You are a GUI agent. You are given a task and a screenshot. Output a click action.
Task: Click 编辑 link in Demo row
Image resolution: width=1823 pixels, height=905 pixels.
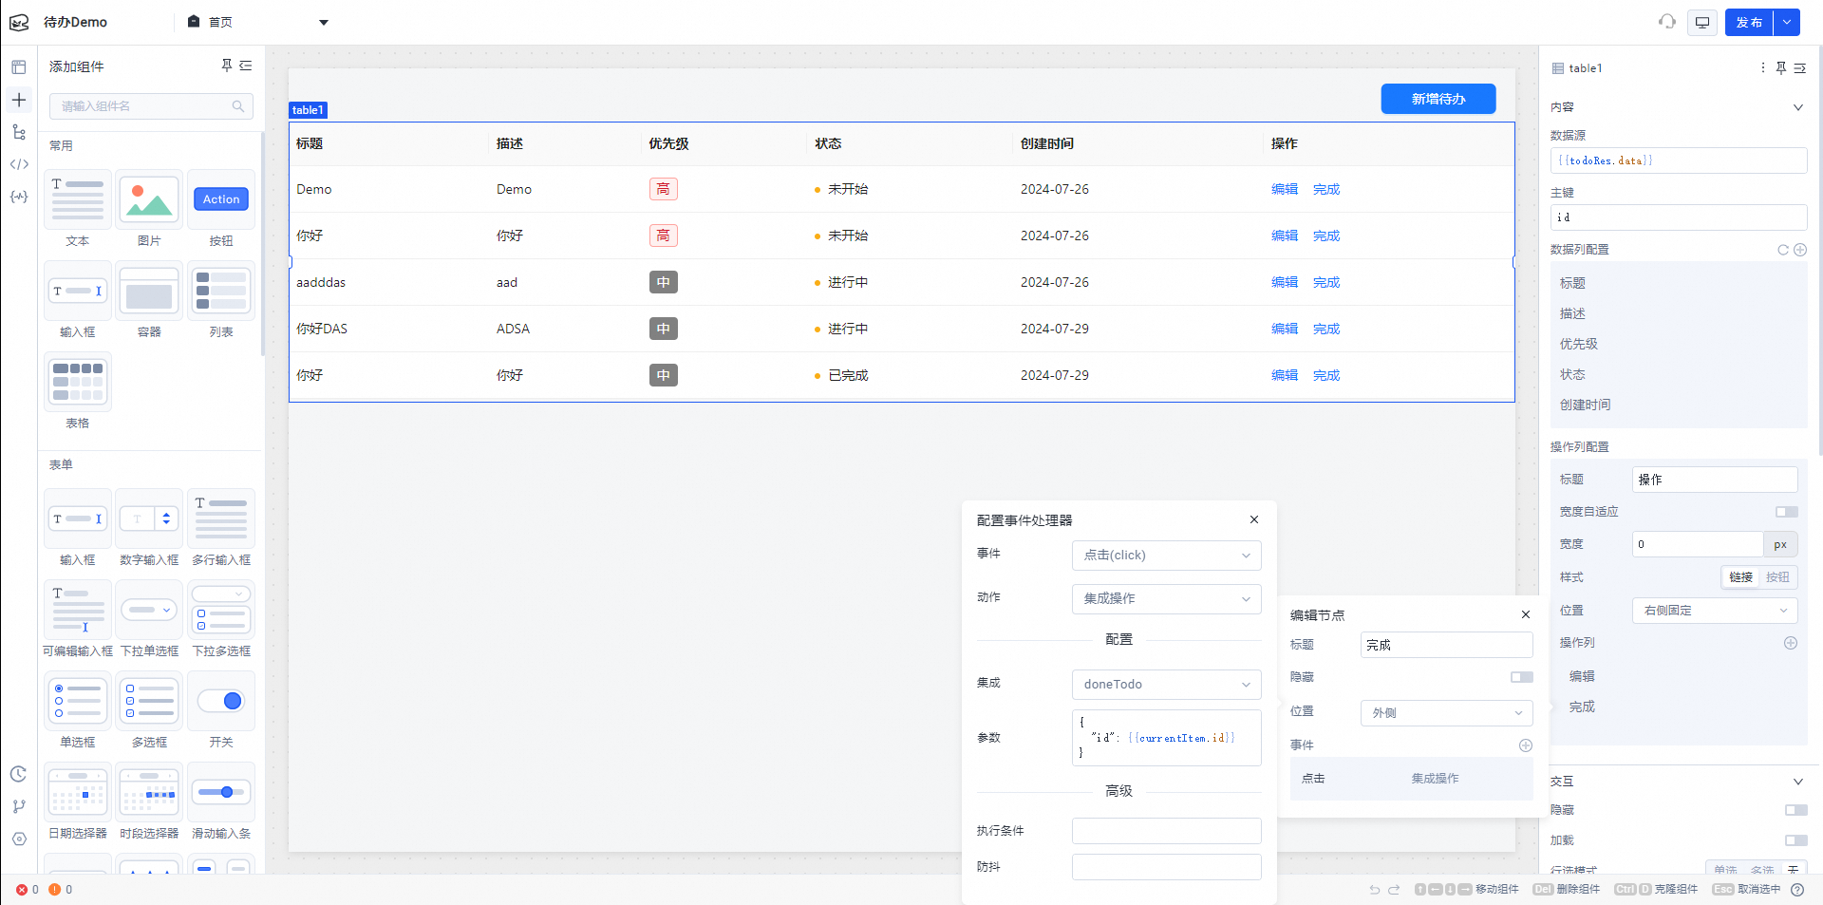[1285, 189]
